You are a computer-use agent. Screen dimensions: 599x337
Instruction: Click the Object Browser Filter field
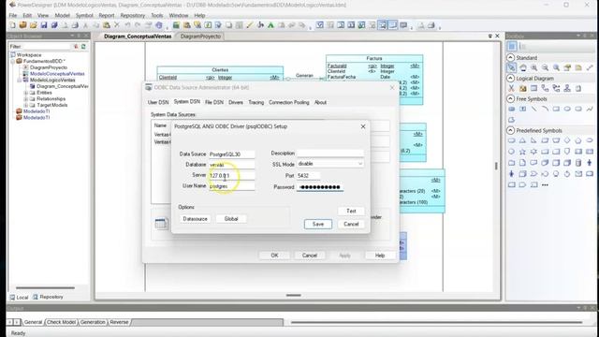46,46
